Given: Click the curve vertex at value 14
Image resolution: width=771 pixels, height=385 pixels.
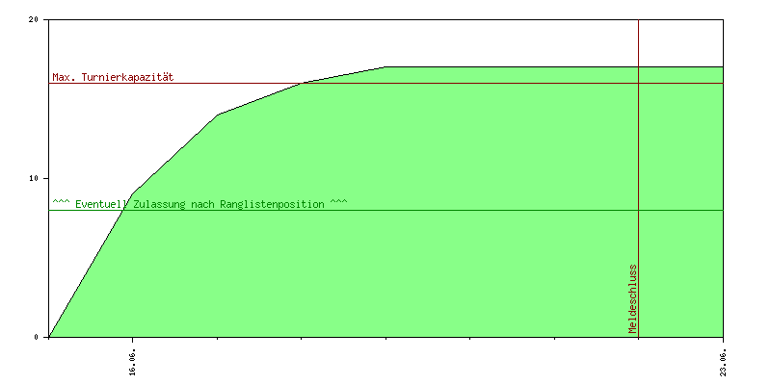Looking at the screenshot, I should tap(218, 115).
